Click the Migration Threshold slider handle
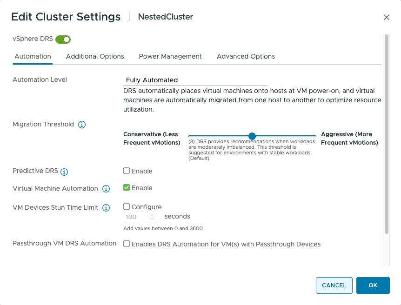The image size is (401, 305). tap(252, 136)
